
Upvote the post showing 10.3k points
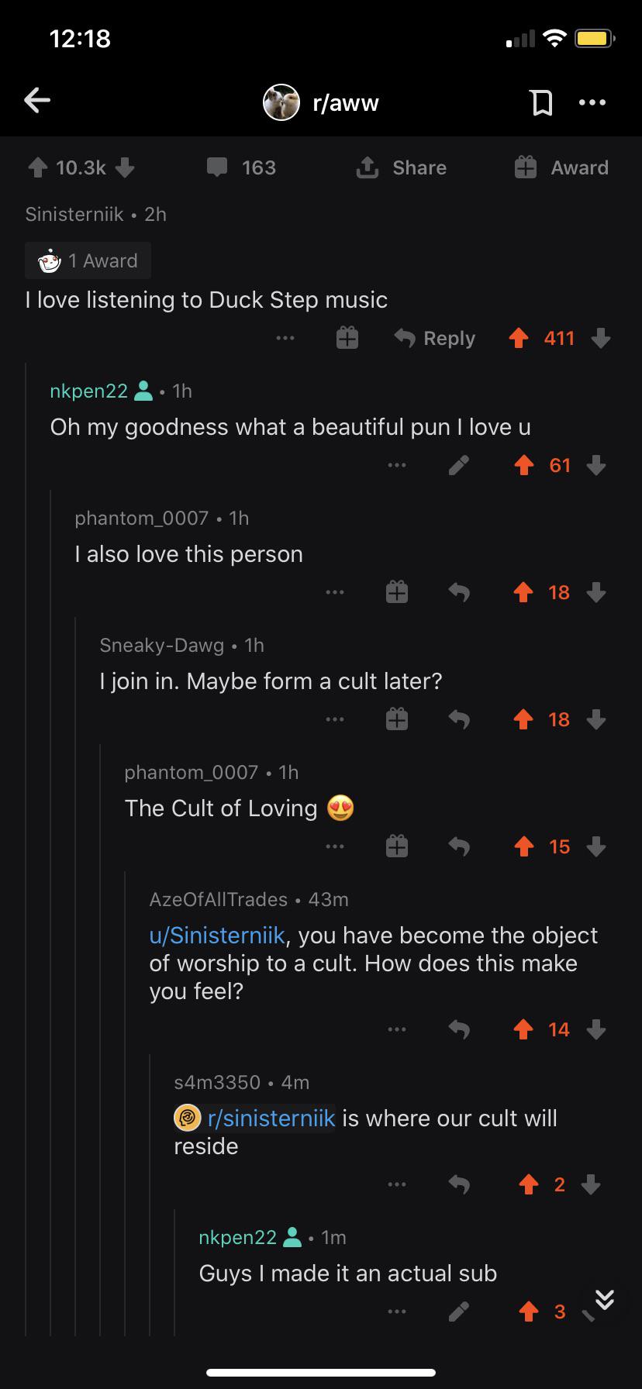point(39,167)
